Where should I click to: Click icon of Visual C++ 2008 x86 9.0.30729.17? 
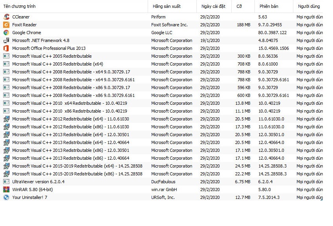6,87
